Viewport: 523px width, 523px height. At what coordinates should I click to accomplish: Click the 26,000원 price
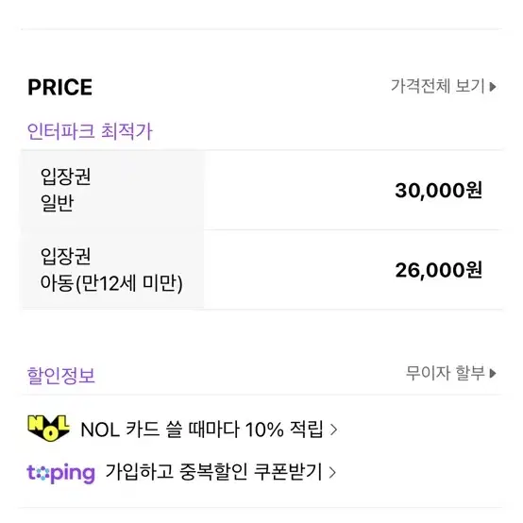pyautogui.click(x=438, y=270)
